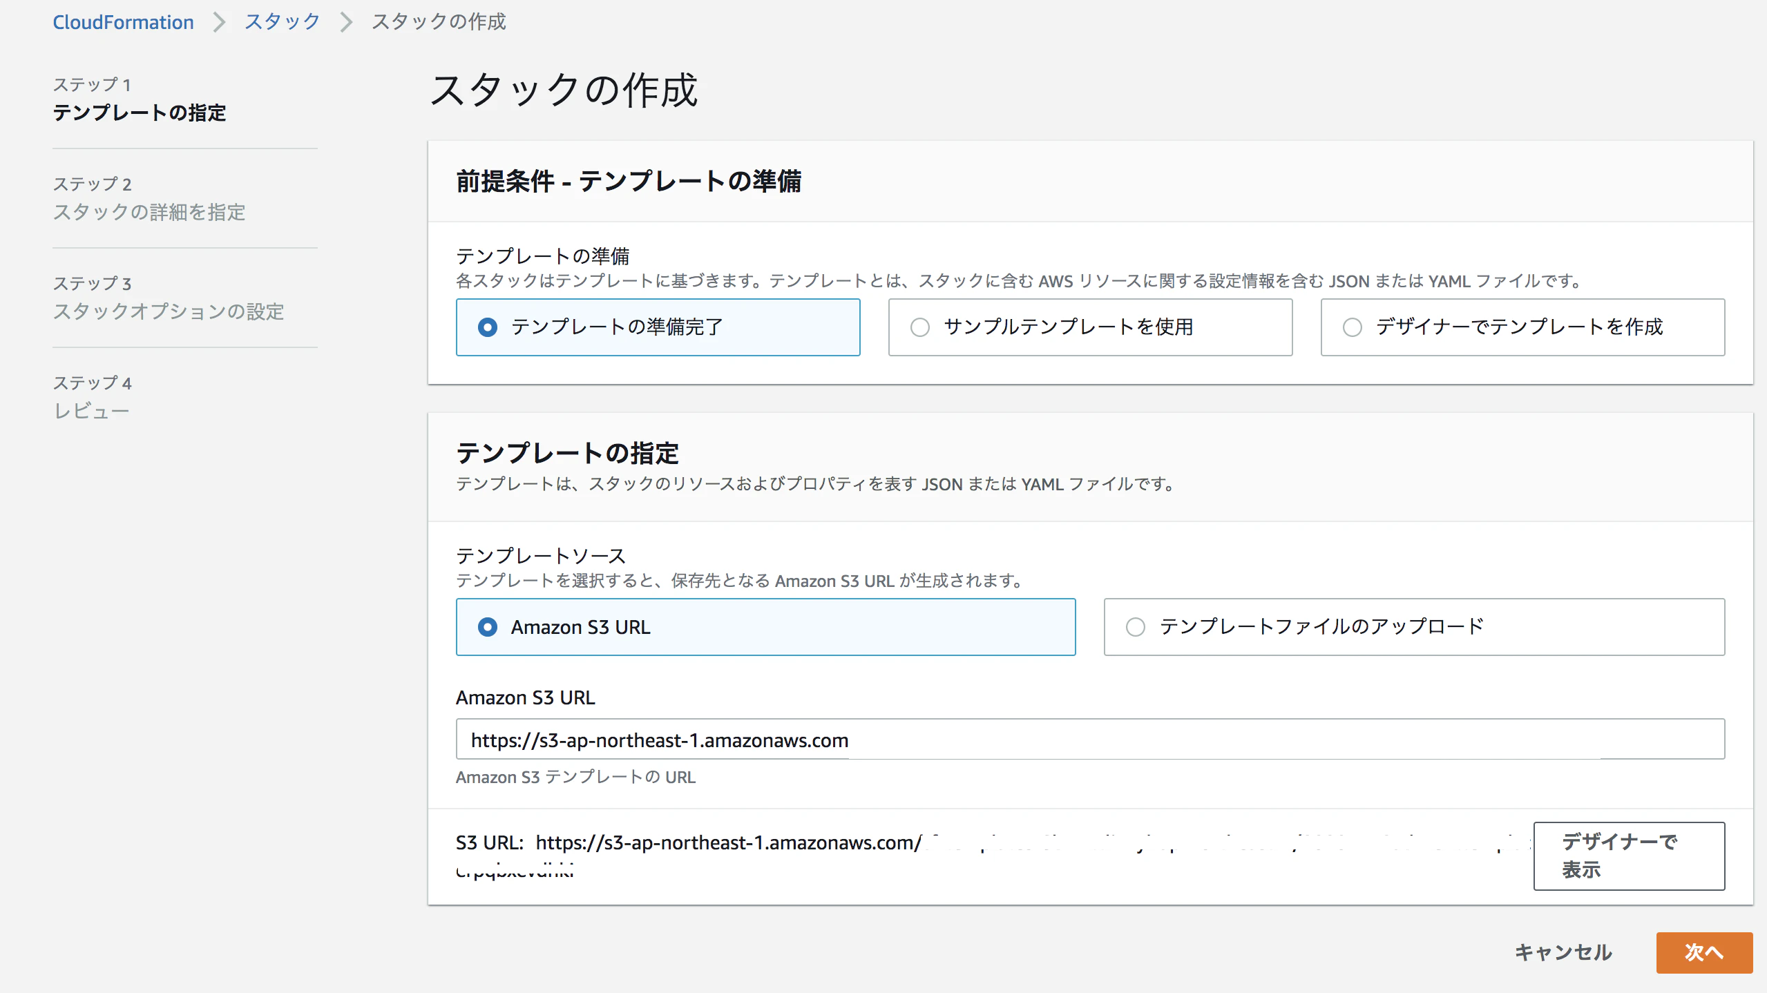Screen dimensions: 1767x993
Task: Click the Amazon S3 URL input field
Action: click(1090, 740)
